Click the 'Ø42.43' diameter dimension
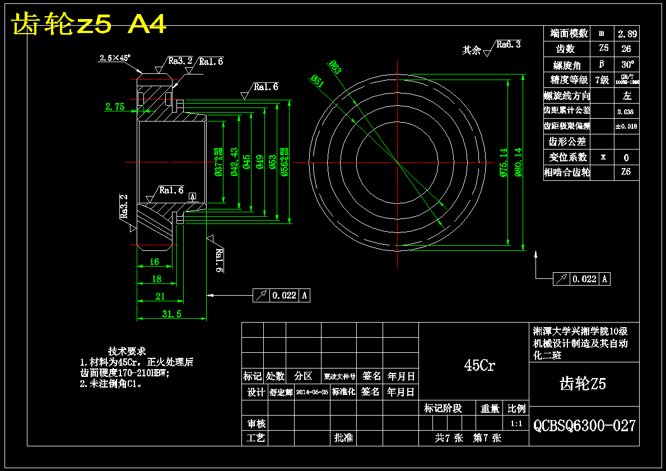Viewport: 666px width, 471px height. point(234,162)
